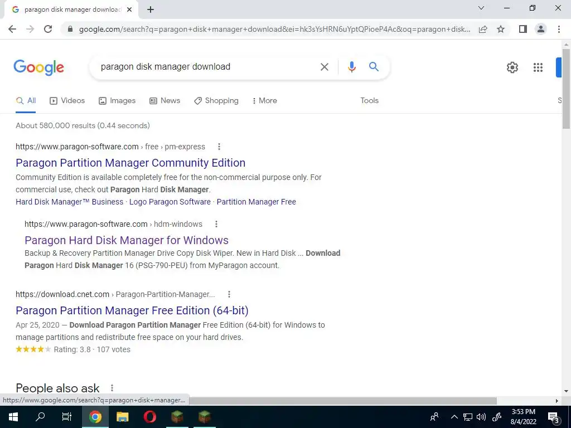Clear the search box text
The height and width of the screenshot is (428, 571).
click(324, 67)
